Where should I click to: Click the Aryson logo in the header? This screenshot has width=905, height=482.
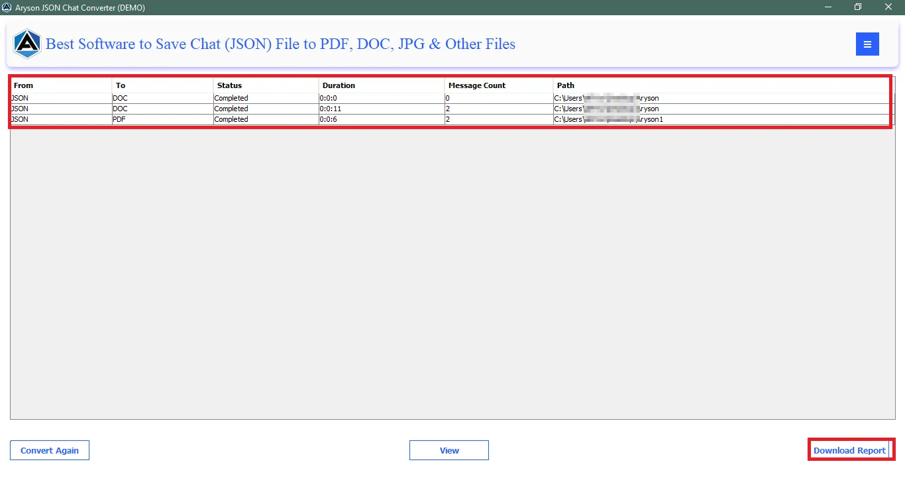pyautogui.click(x=27, y=44)
